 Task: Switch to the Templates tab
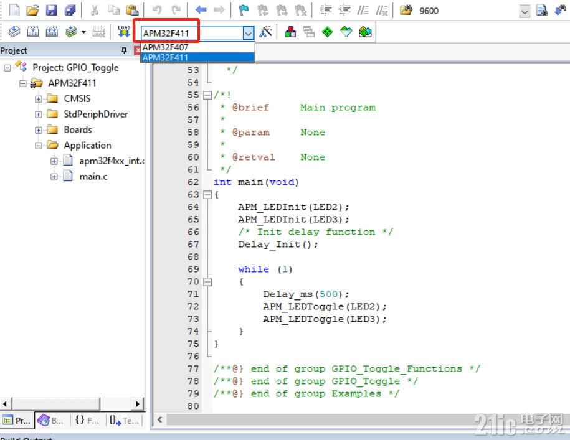click(x=124, y=421)
